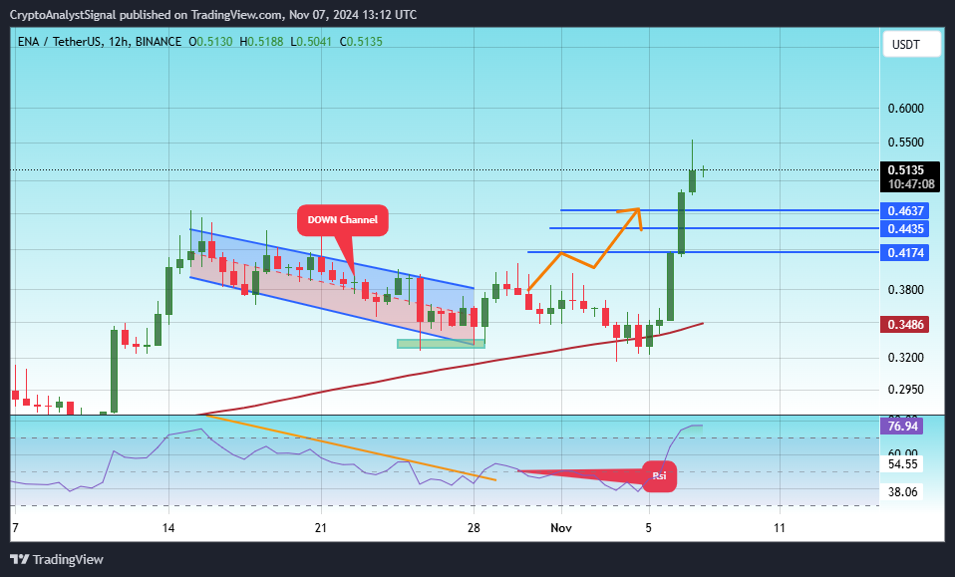Click the countdown timer 10:47:08
955x577 pixels.
click(x=911, y=184)
